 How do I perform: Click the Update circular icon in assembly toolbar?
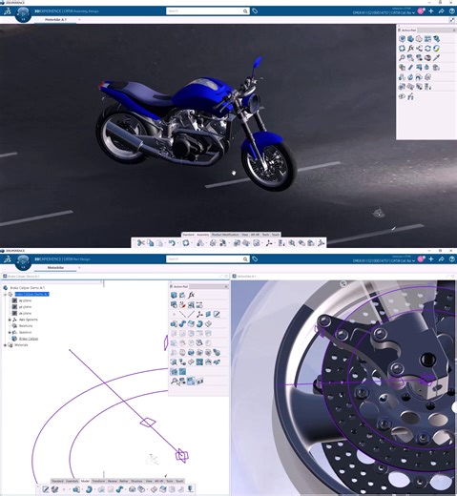pyautogui.click(x=186, y=243)
